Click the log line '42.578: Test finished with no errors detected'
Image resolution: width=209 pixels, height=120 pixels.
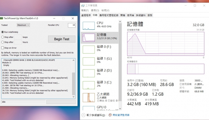click(x=23, y=93)
